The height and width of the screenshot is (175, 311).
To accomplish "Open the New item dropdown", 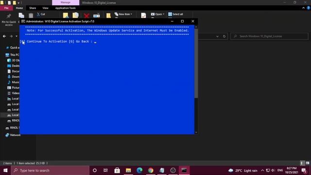I will pos(123,14).
